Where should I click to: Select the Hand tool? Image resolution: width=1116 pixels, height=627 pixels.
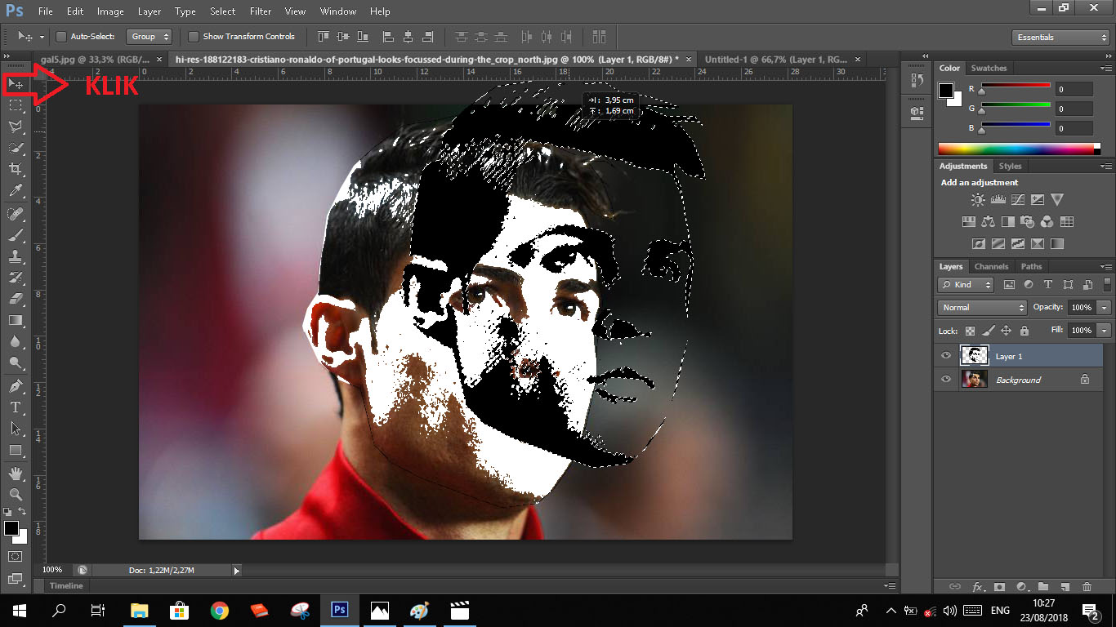click(x=16, y=474)
